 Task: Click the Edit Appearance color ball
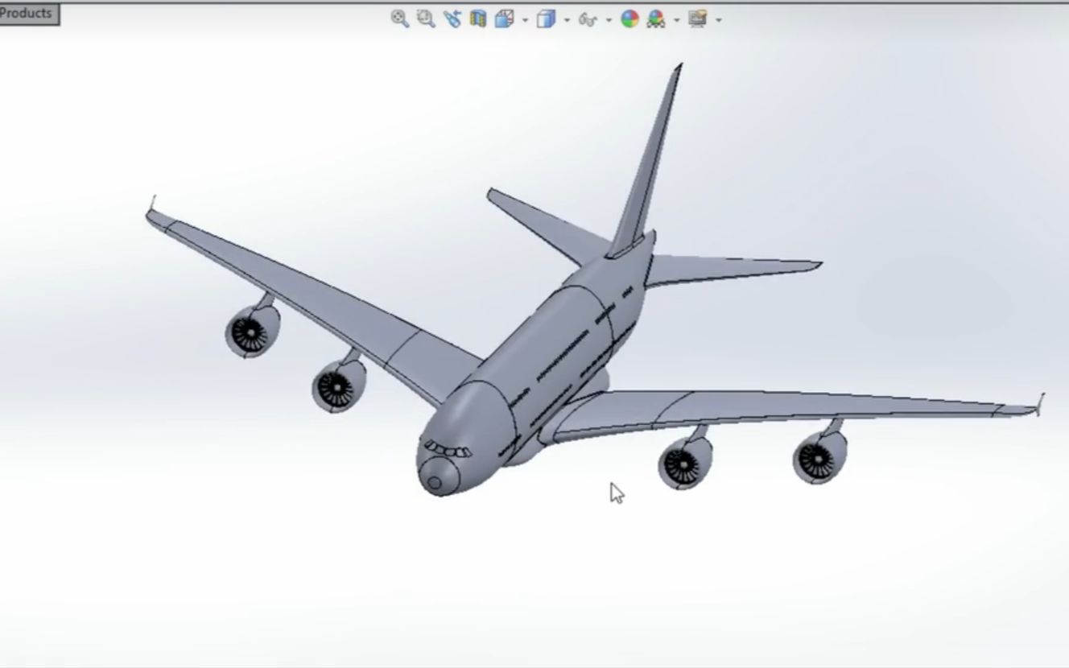coord(629,19)
